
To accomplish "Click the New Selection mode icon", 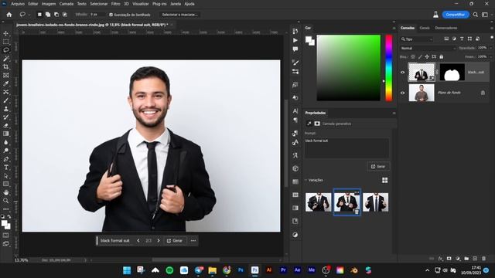I will point(39,15).
